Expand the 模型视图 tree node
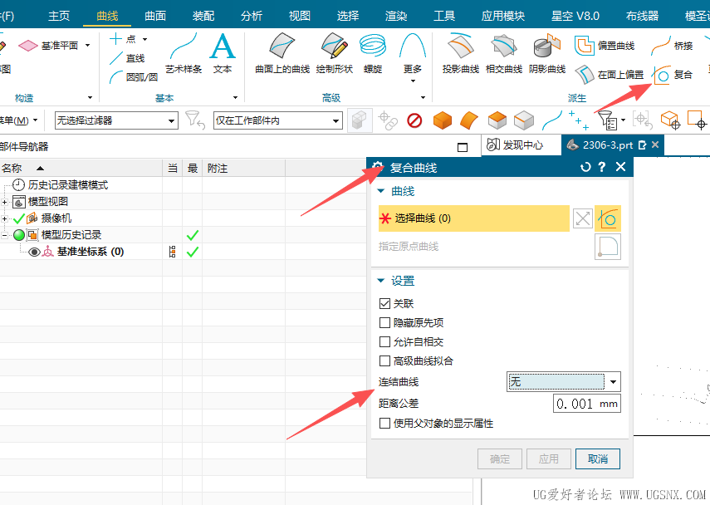 [x=4, y=202]
